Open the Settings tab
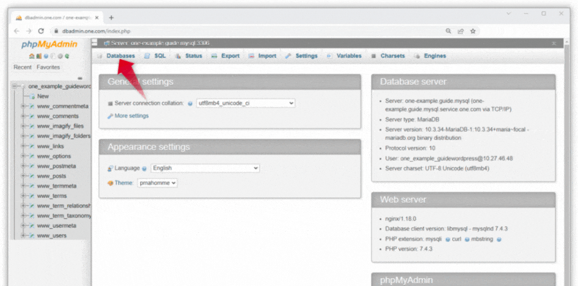 click(306, 56)
